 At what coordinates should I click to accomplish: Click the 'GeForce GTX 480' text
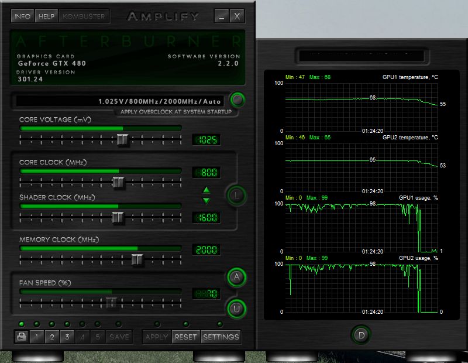[x=52, y=63]
